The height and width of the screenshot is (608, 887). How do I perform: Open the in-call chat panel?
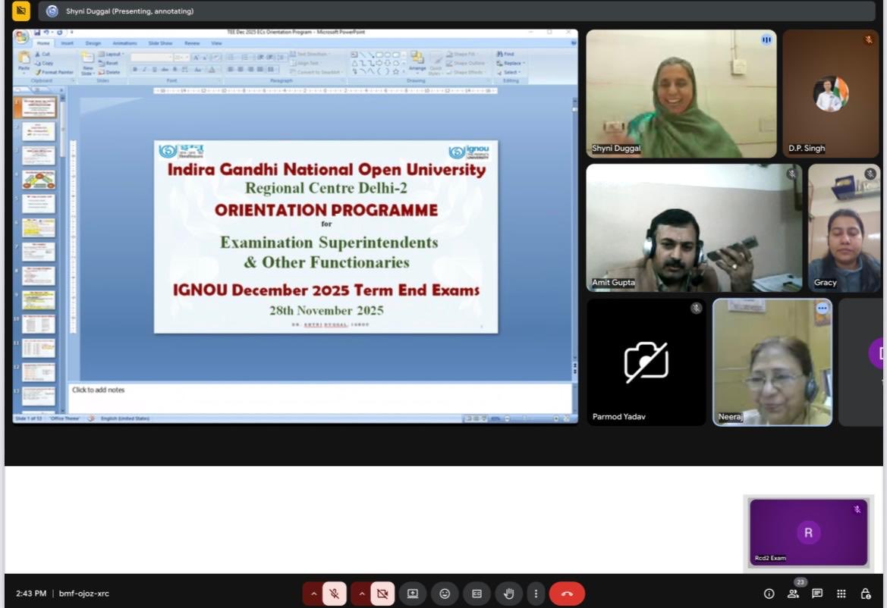click(x=817, y=594)
